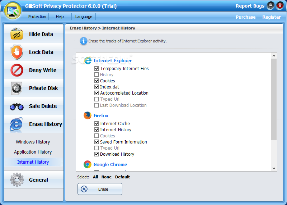This screenshot has width=287, height=205.
Task: Open the General section
Action: [34, 180]
